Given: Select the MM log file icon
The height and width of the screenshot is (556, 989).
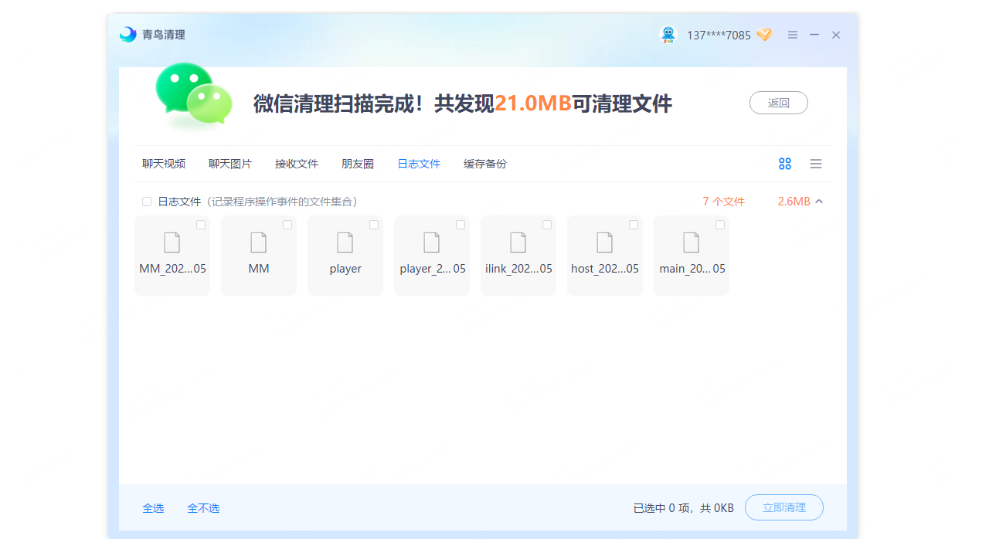Looking at the screenshot, I should (259, 242).
